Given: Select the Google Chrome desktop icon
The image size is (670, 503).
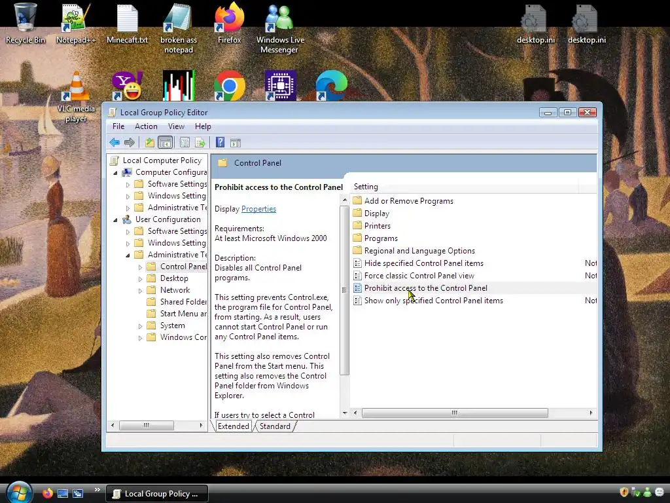Looking at the screenshot, I should click(x=230, y=86).
